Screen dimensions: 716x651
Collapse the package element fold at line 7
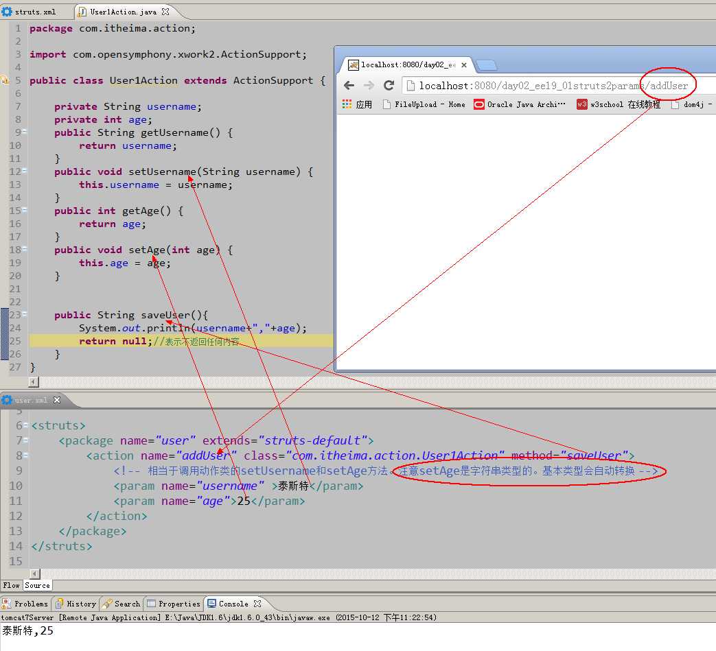coord(25,440)
